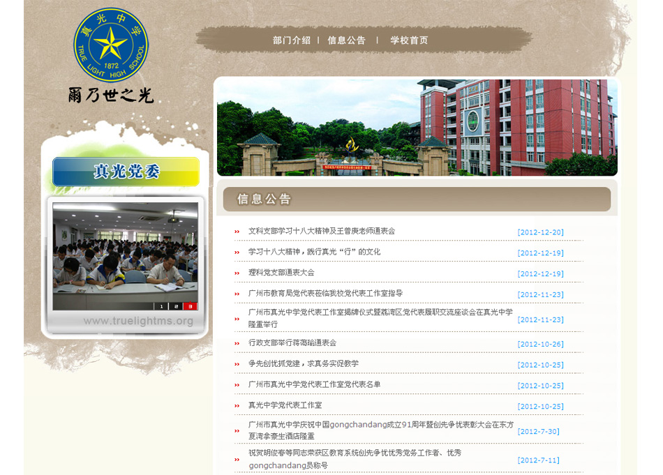The image size is (663, 475).
Task: Click the 信息公告 section header
Action: point(417,199)
